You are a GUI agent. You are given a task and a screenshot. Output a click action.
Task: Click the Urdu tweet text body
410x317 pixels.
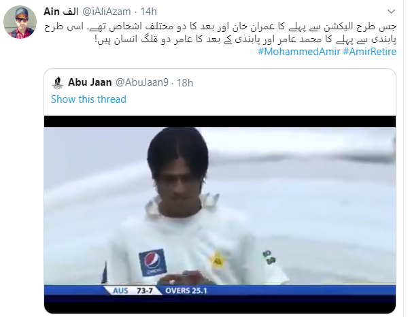[220, 33]
